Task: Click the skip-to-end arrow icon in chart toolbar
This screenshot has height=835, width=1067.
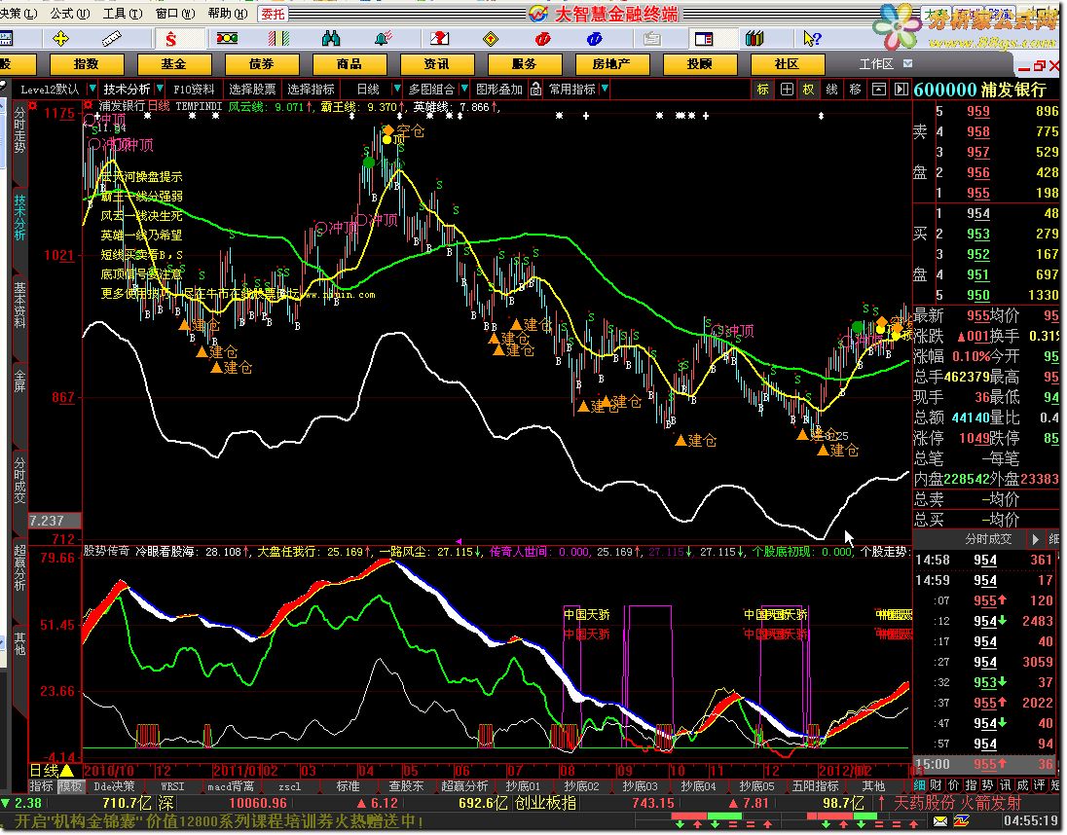Action: pyautogui.click(x=901, y=90)
